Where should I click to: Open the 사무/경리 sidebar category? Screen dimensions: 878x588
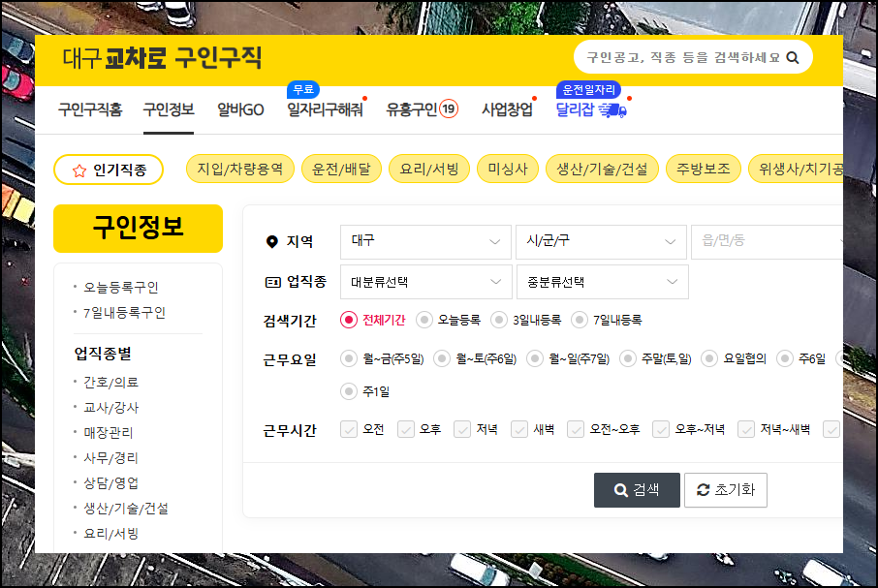click(110, 458)
